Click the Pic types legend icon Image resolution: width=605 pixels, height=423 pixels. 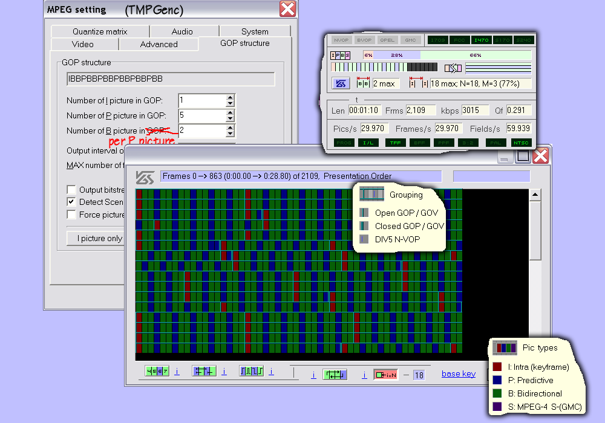505,347
